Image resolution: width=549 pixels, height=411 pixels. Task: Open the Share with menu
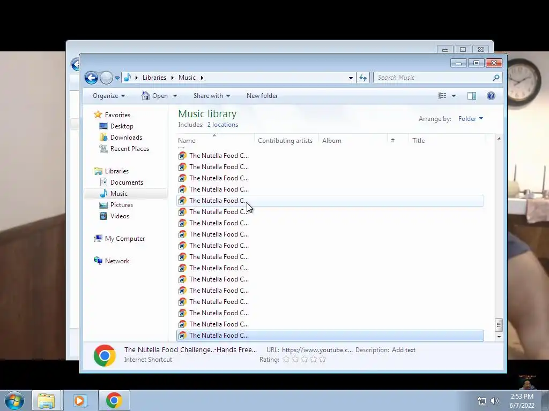click(211, 96)
